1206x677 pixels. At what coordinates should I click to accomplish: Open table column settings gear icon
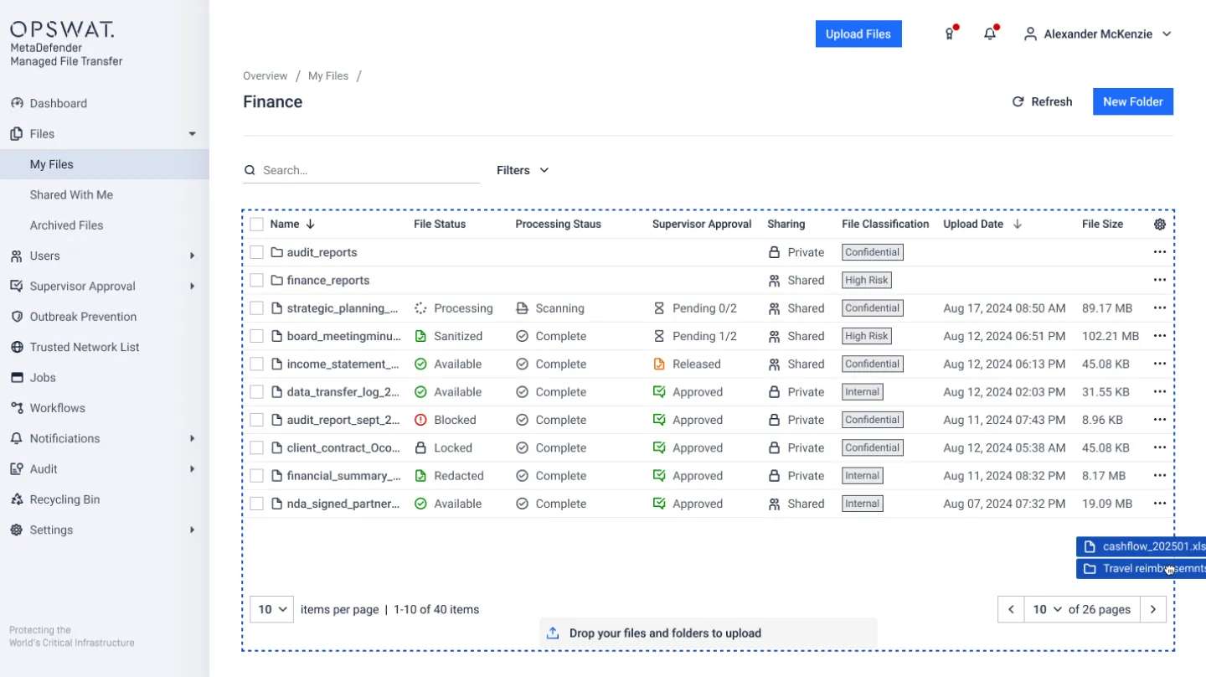[x=1159, y=225]
